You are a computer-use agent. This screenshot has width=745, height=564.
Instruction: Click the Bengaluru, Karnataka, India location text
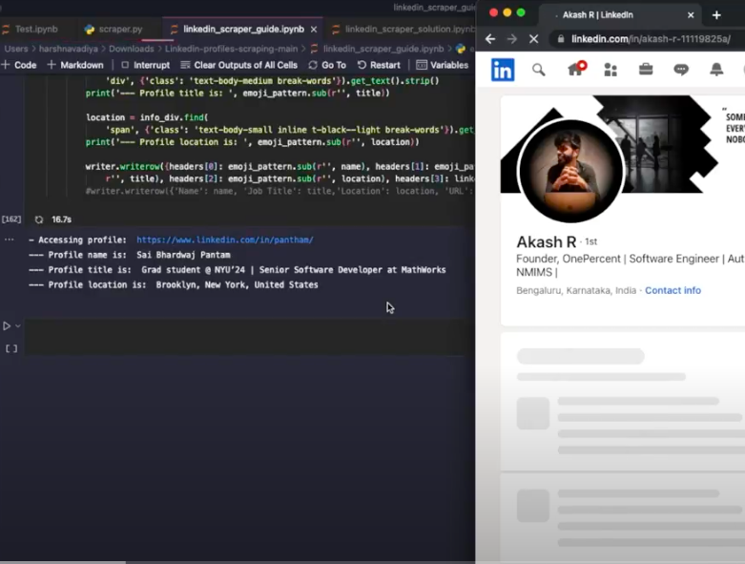coord(576,290)
